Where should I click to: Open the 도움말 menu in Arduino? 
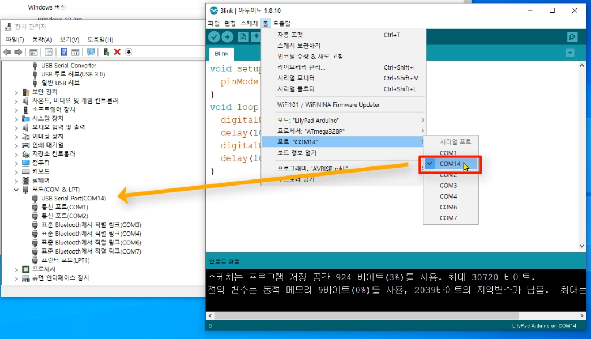point(282,23)
